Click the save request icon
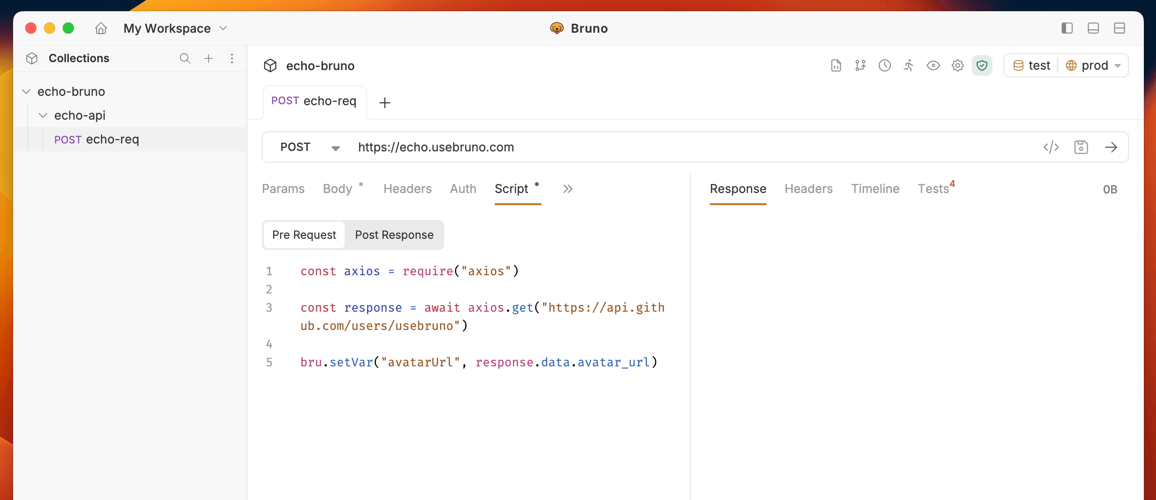 (1081, 147)
